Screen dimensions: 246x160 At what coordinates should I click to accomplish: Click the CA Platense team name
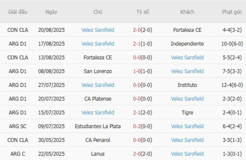coord(98,99)
